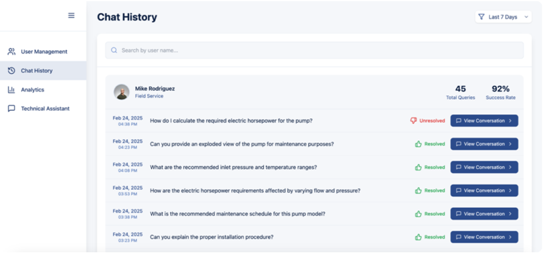Click the filter funnel icon near Last 7 Days
This screenshot has height=253, width=543.
click(481, 17)
